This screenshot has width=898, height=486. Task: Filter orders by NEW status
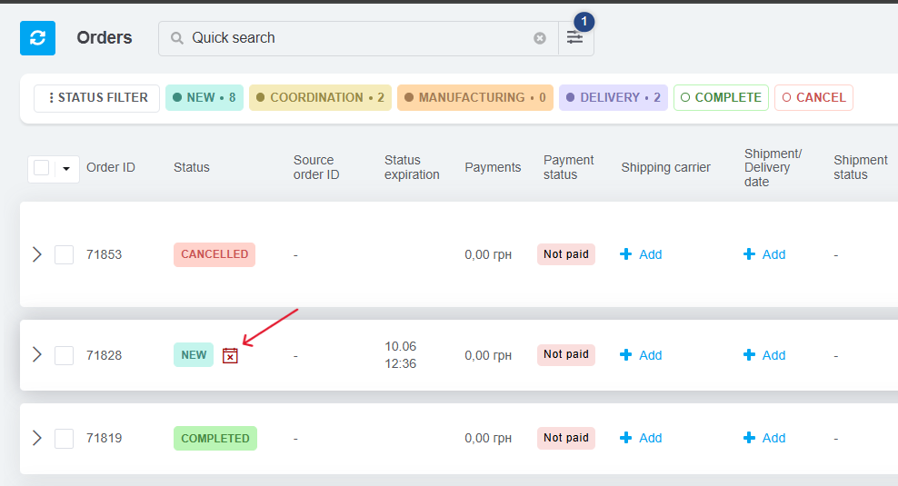point(205,98)
